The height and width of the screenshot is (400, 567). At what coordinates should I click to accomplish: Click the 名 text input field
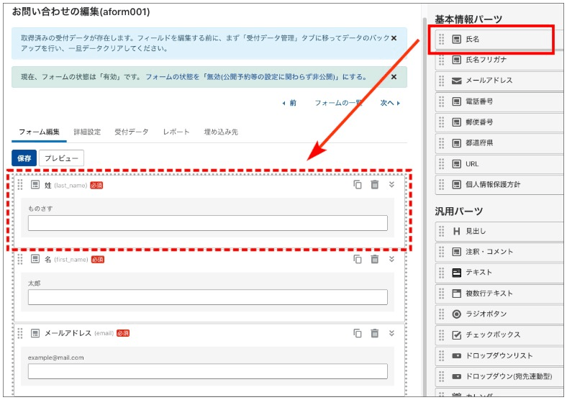pyautogui.click(x=208, y=297)
